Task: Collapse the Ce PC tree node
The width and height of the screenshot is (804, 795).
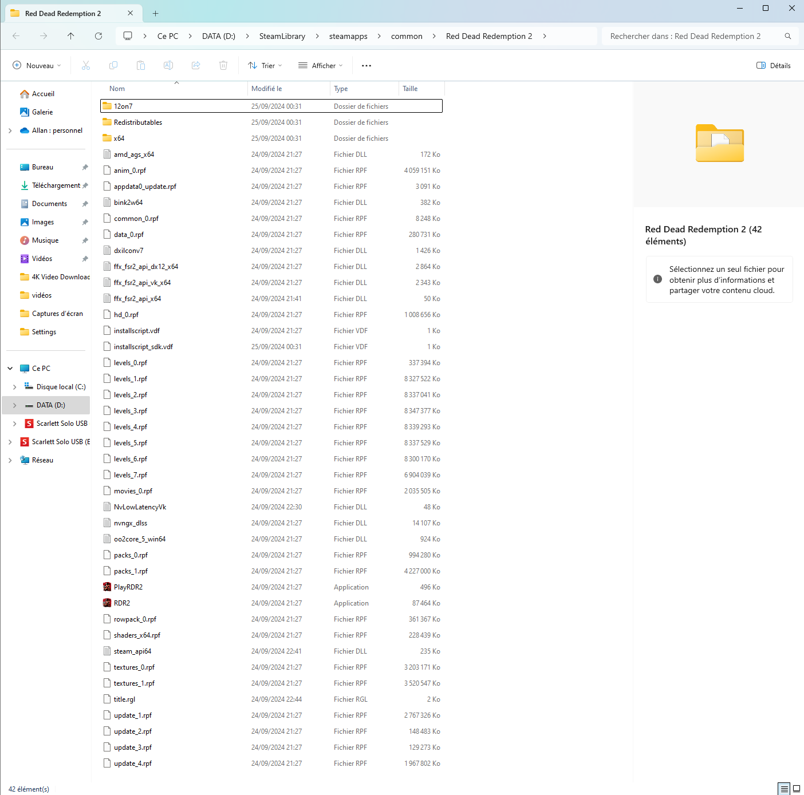Action: (x=10, y=369)
